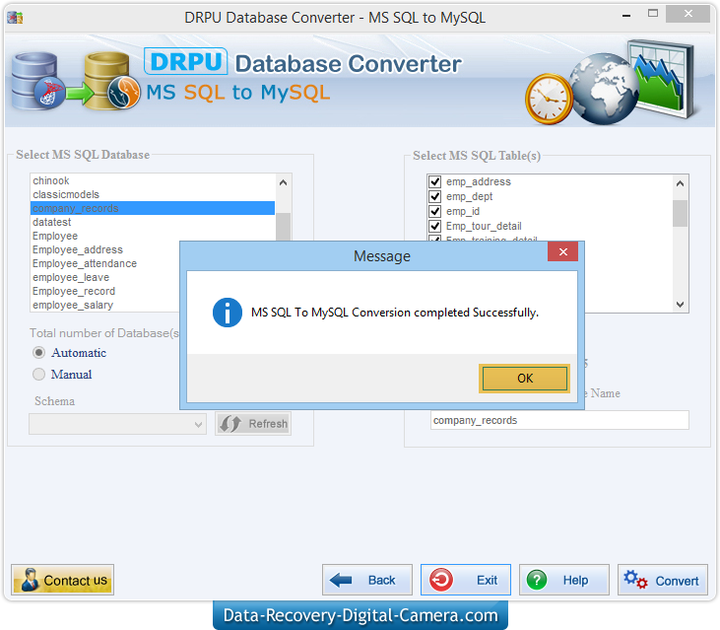Screen dimensions: 720x630
Task: Click the Refresh button
Action: point(253,423)
